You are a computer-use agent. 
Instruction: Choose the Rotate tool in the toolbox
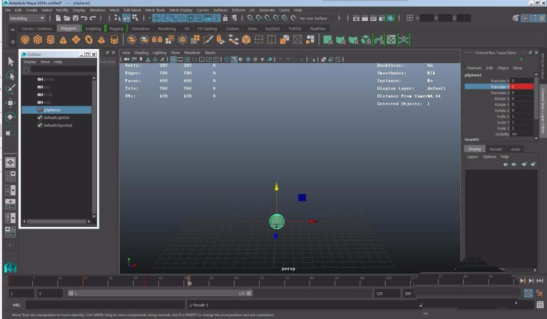(10, 117)
